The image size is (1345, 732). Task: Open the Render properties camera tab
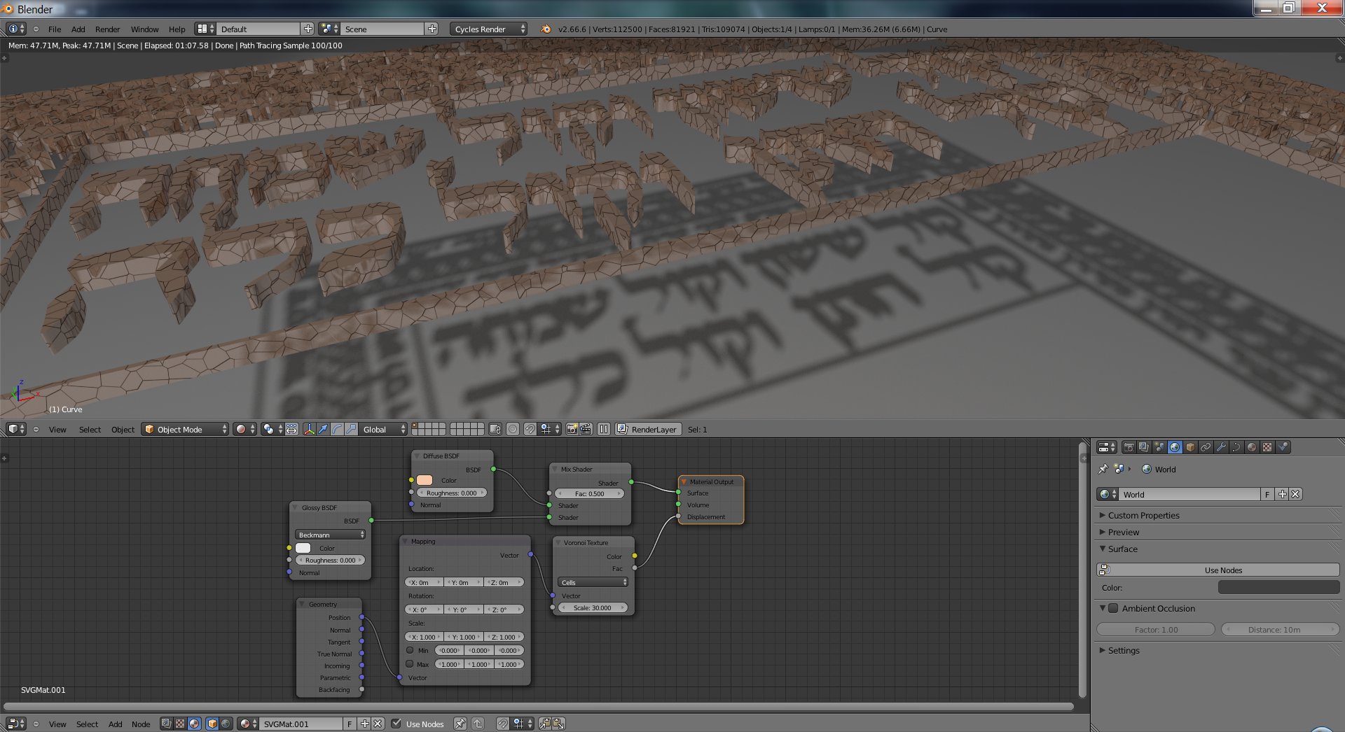coord(1129,447)
